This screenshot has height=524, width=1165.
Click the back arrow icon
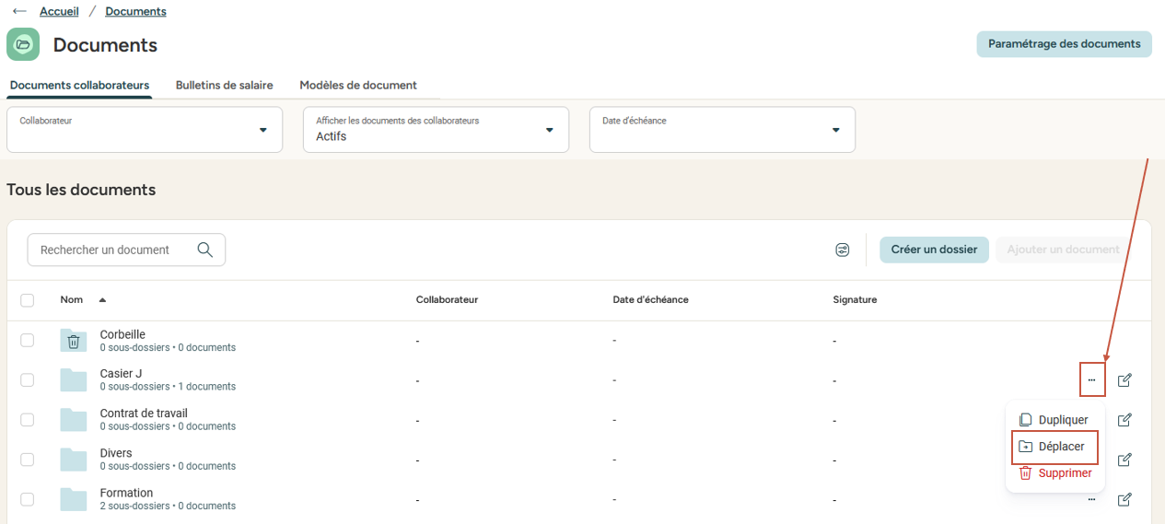point(19,12)
